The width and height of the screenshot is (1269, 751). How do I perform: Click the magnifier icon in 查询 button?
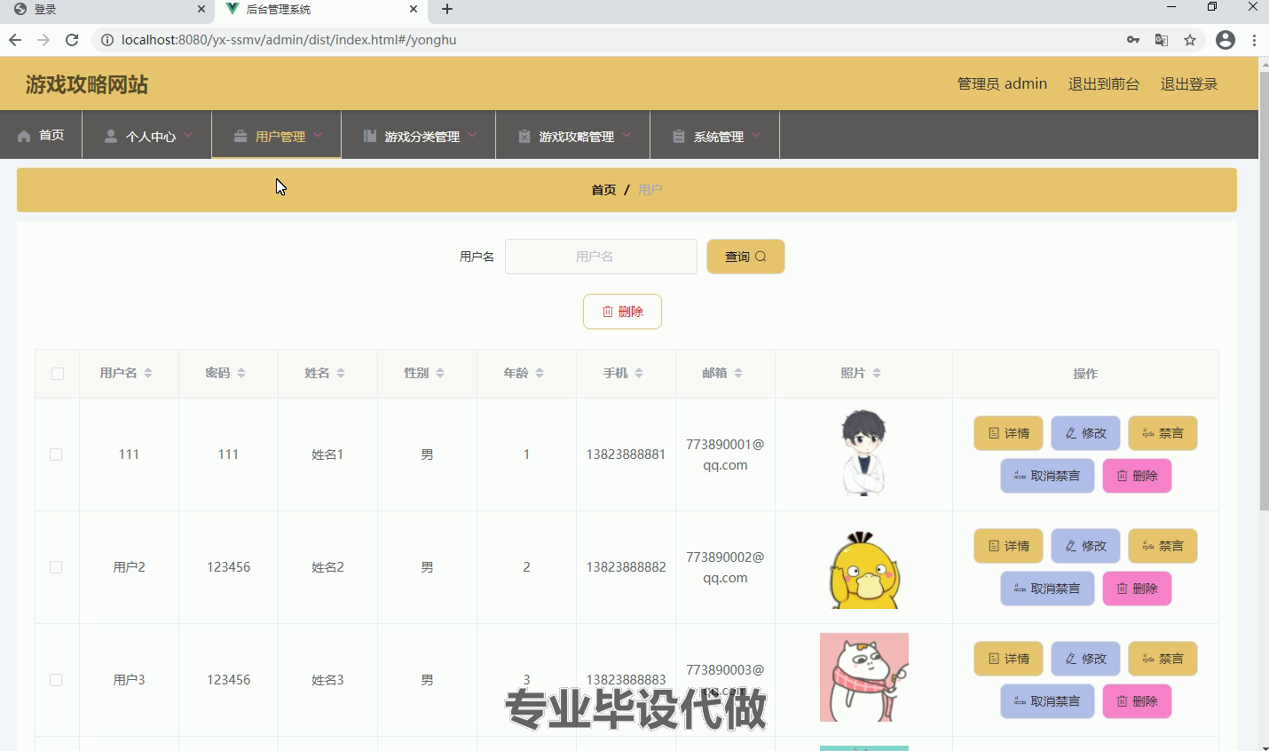[x=761, y=257]
